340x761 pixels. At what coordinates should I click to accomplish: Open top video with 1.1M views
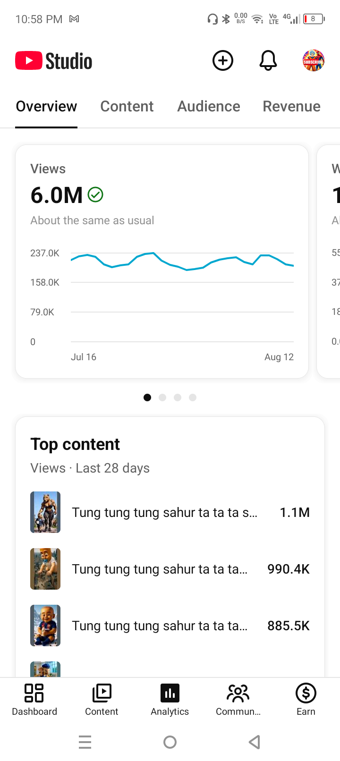(x=170, y=512)
